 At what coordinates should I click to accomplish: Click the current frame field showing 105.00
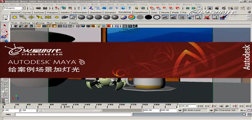click(x=188, y=106)
